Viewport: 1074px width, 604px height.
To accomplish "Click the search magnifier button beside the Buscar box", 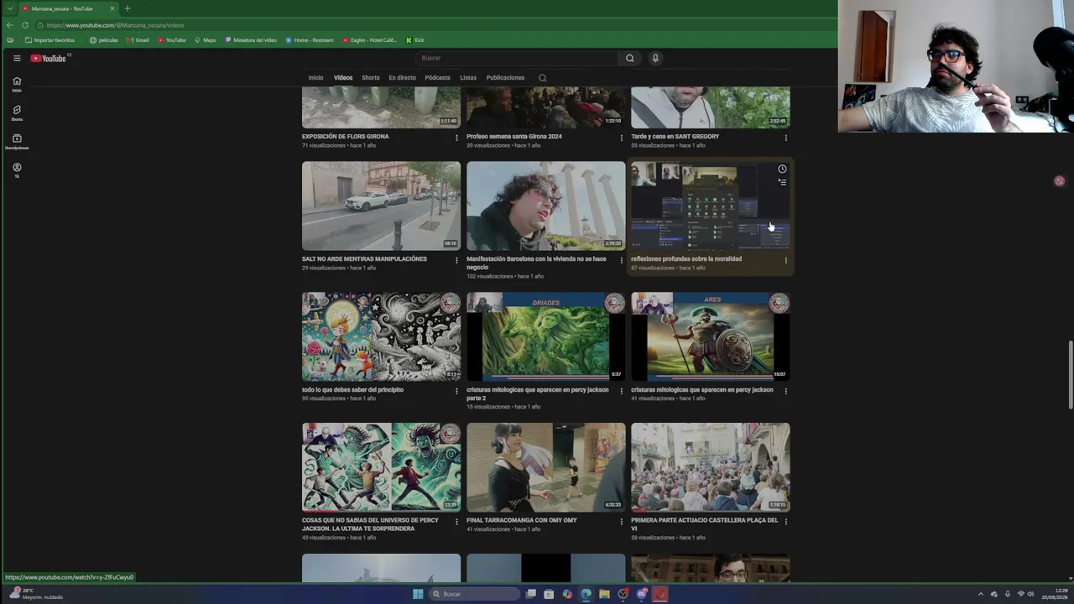I will (x=629, y=58).
